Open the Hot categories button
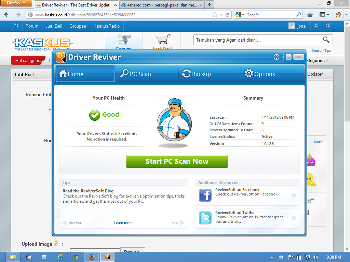 point(29,60)
